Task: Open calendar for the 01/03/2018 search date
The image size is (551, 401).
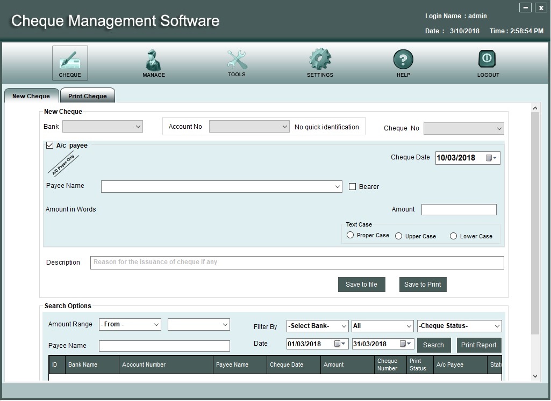Action: coord(338,344)
